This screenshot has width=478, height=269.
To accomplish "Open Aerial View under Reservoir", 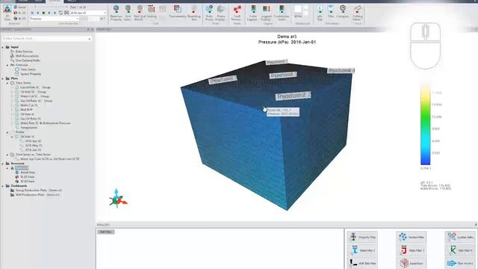I will pyautogui.click(x=28, y=173).
